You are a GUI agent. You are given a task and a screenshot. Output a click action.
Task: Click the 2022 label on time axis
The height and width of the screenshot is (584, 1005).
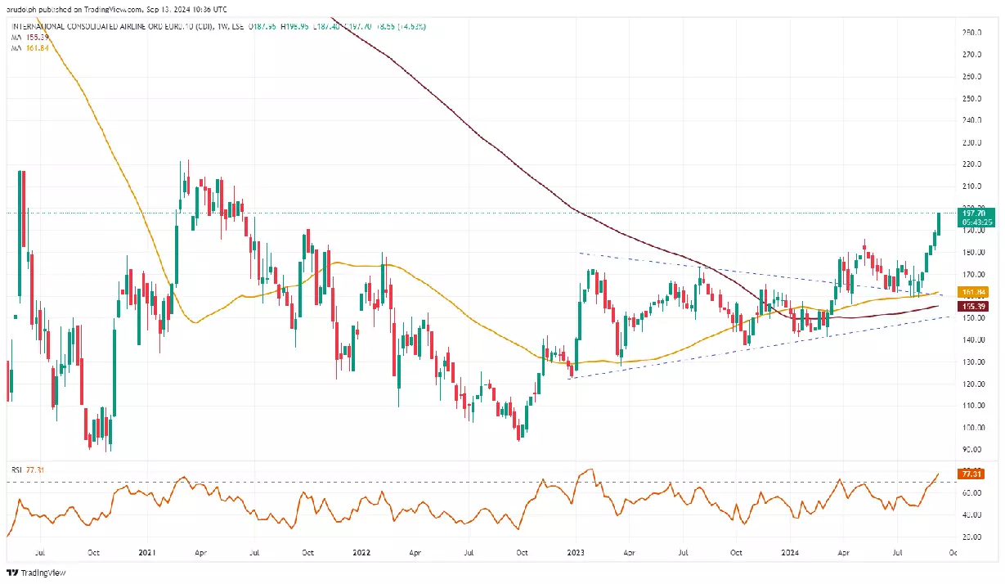pos(361,552)
